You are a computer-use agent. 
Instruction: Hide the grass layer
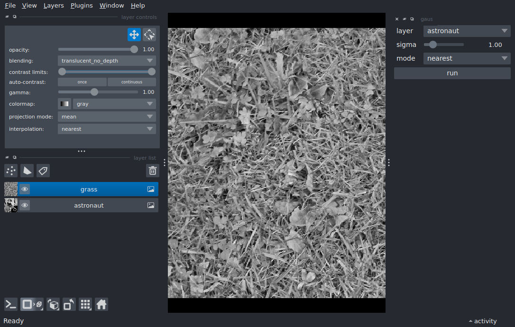pyautogui.click(x=25, y=190)
